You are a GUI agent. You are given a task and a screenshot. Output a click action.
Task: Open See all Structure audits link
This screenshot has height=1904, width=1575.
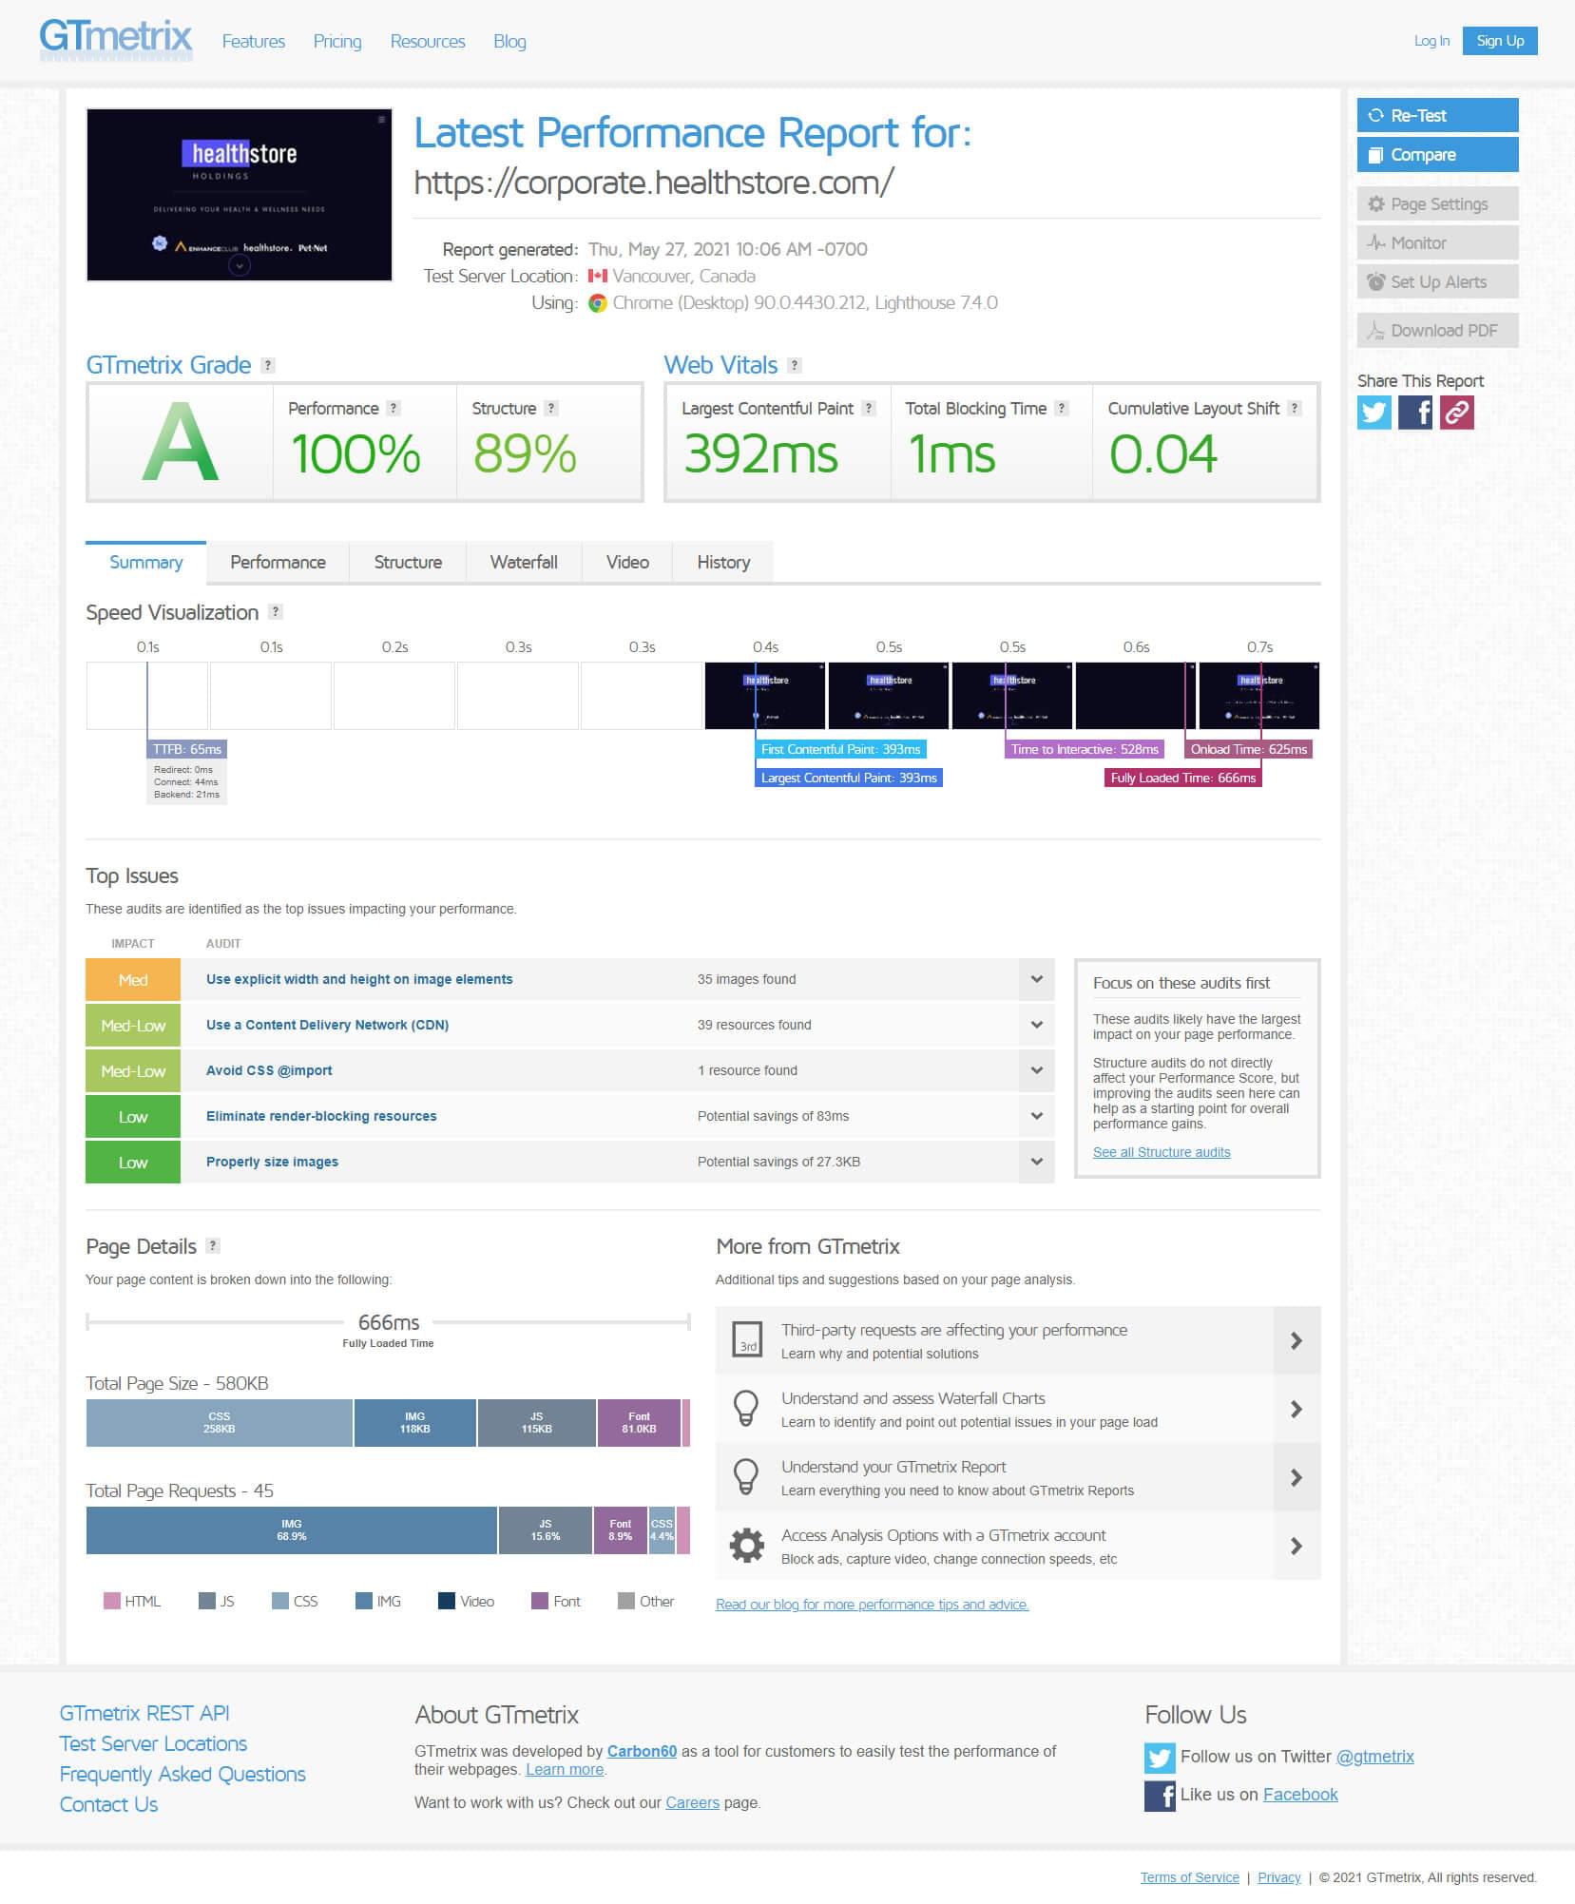click(x=1161, y=1152)
